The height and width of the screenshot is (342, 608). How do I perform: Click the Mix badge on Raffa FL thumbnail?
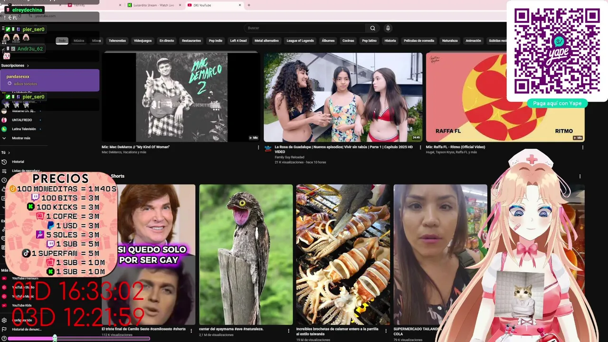click(578, 138)
